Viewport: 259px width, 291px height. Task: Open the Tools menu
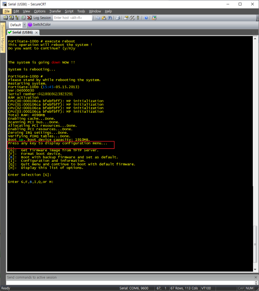tap(81, 11)
